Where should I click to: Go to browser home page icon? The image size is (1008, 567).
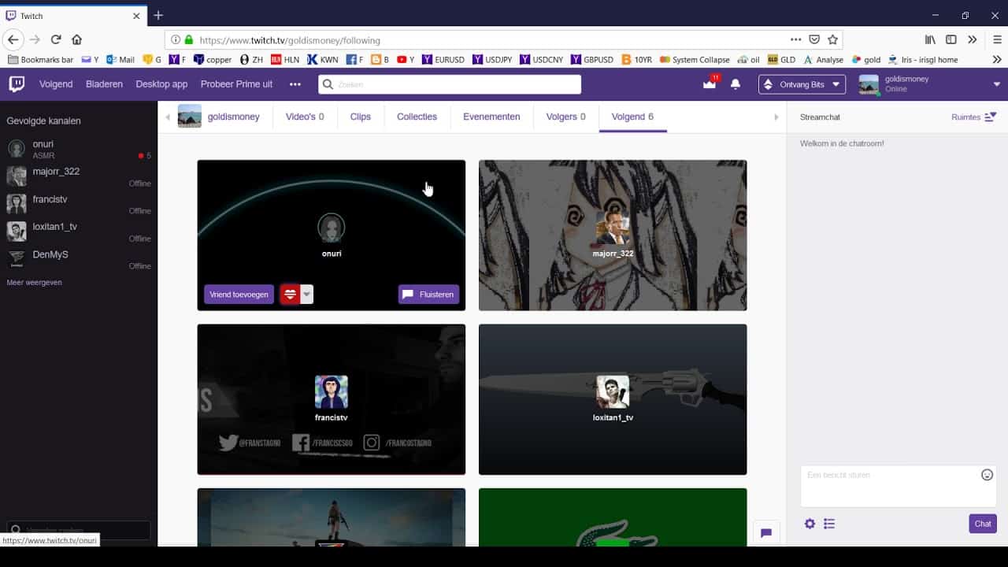(x=76, y=39)
